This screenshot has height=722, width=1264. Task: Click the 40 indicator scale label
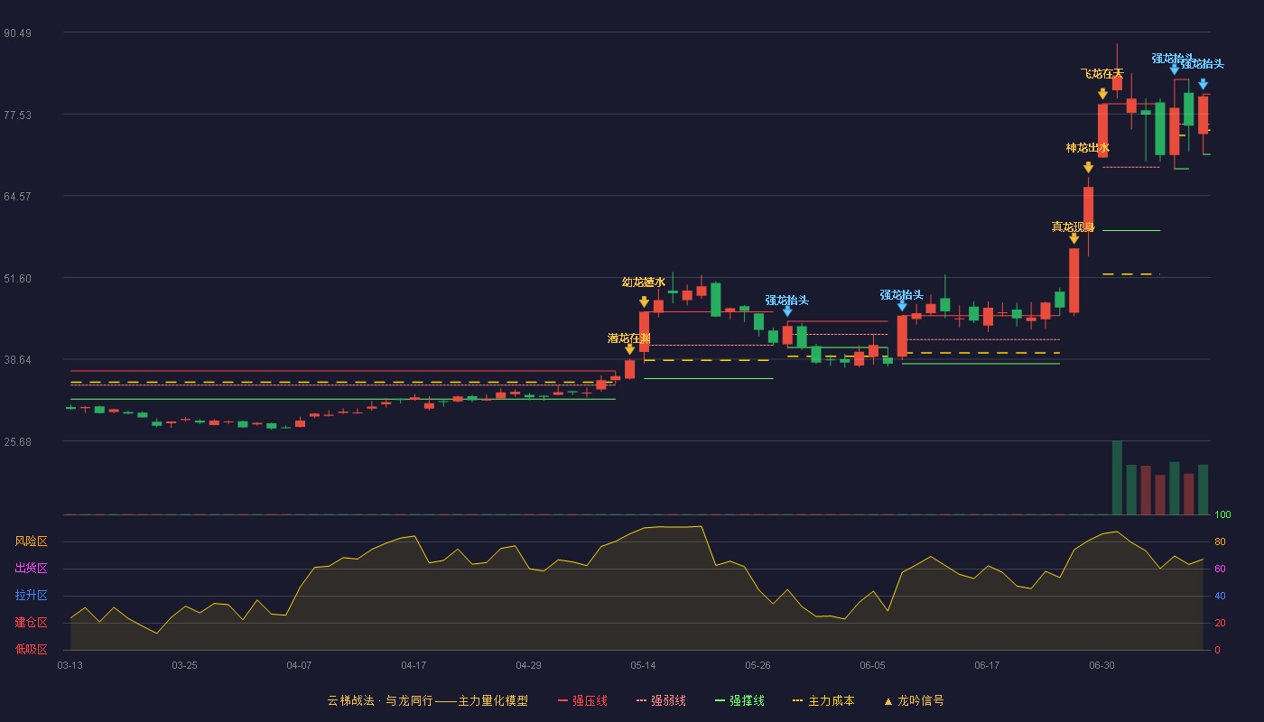point(1220,597)
